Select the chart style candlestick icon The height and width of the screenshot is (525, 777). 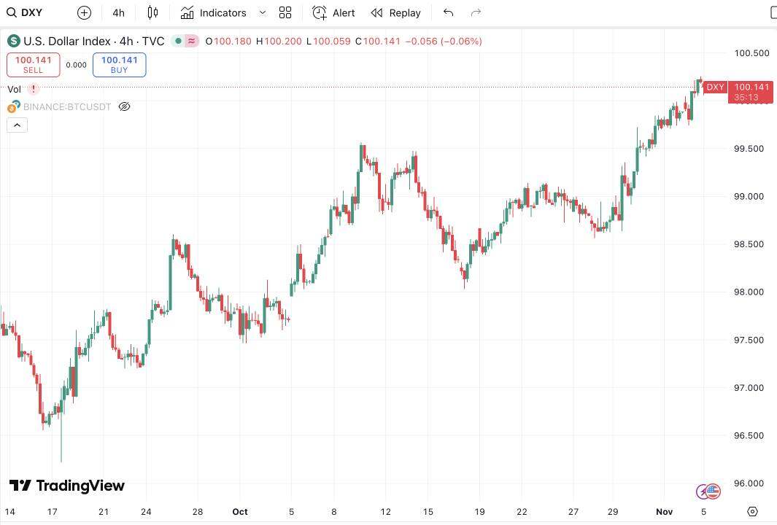click(152, 12)
